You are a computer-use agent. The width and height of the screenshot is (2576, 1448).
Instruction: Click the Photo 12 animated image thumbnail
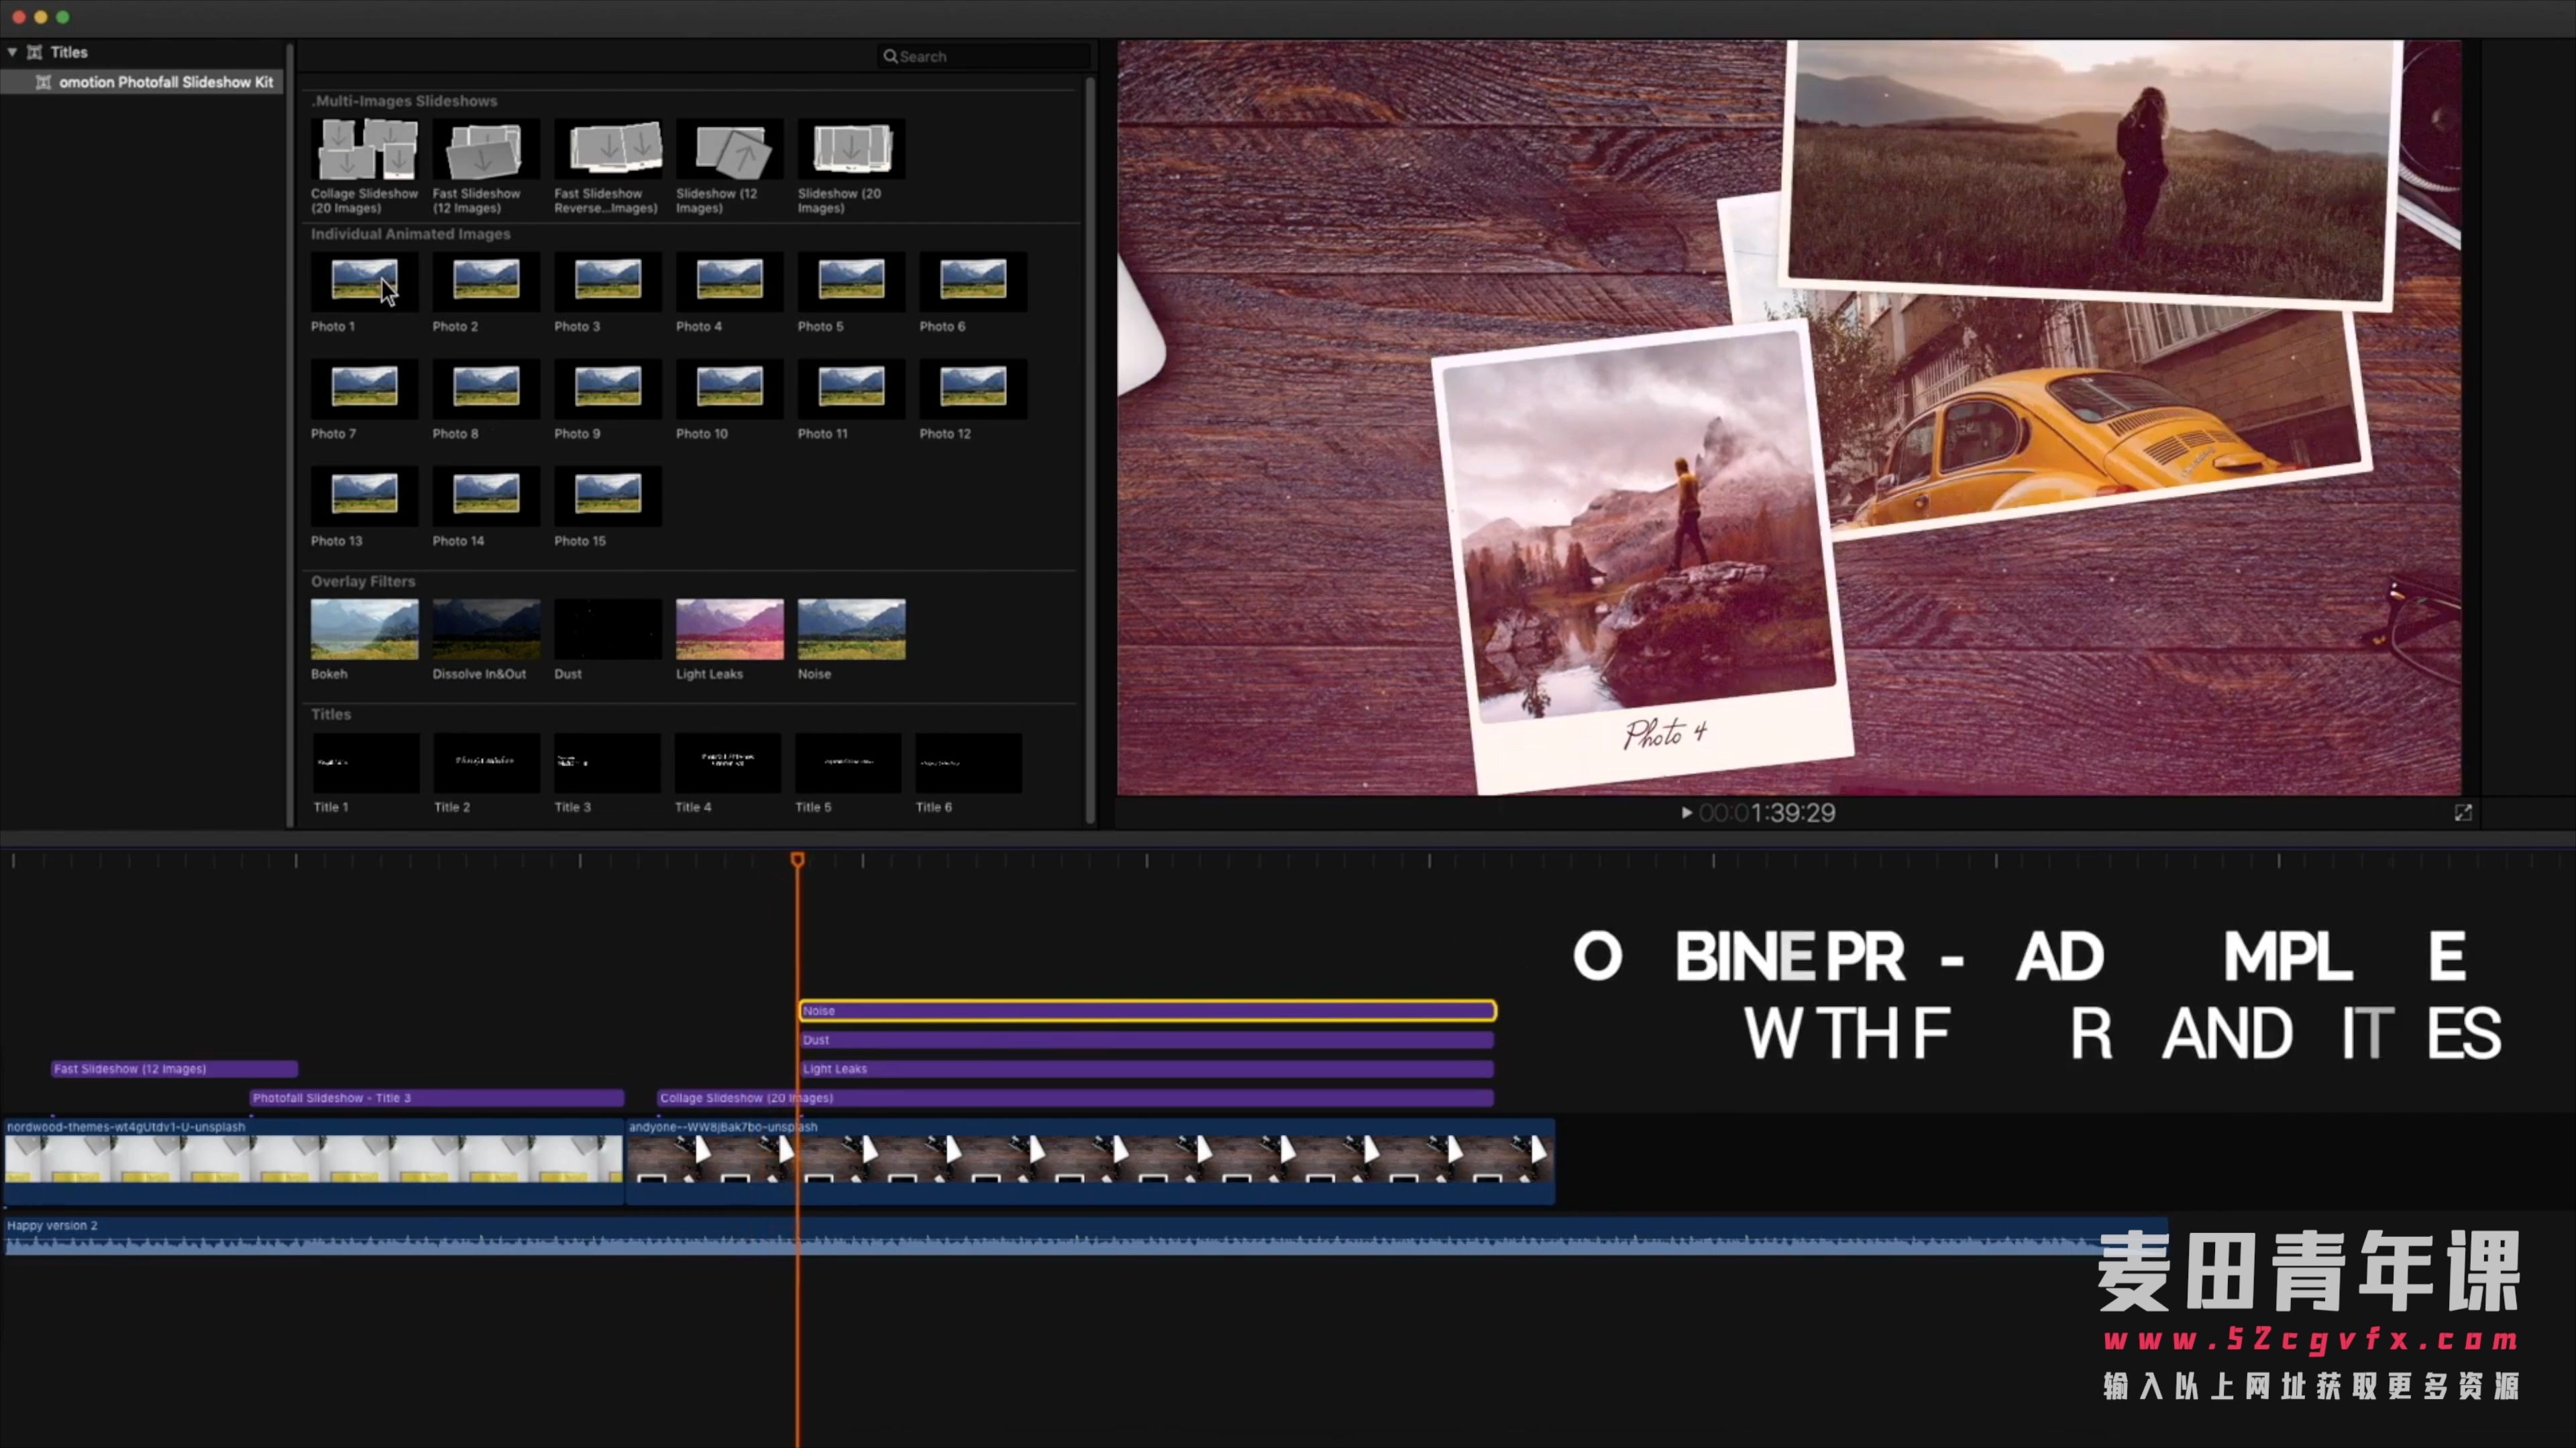pos(973,387)
